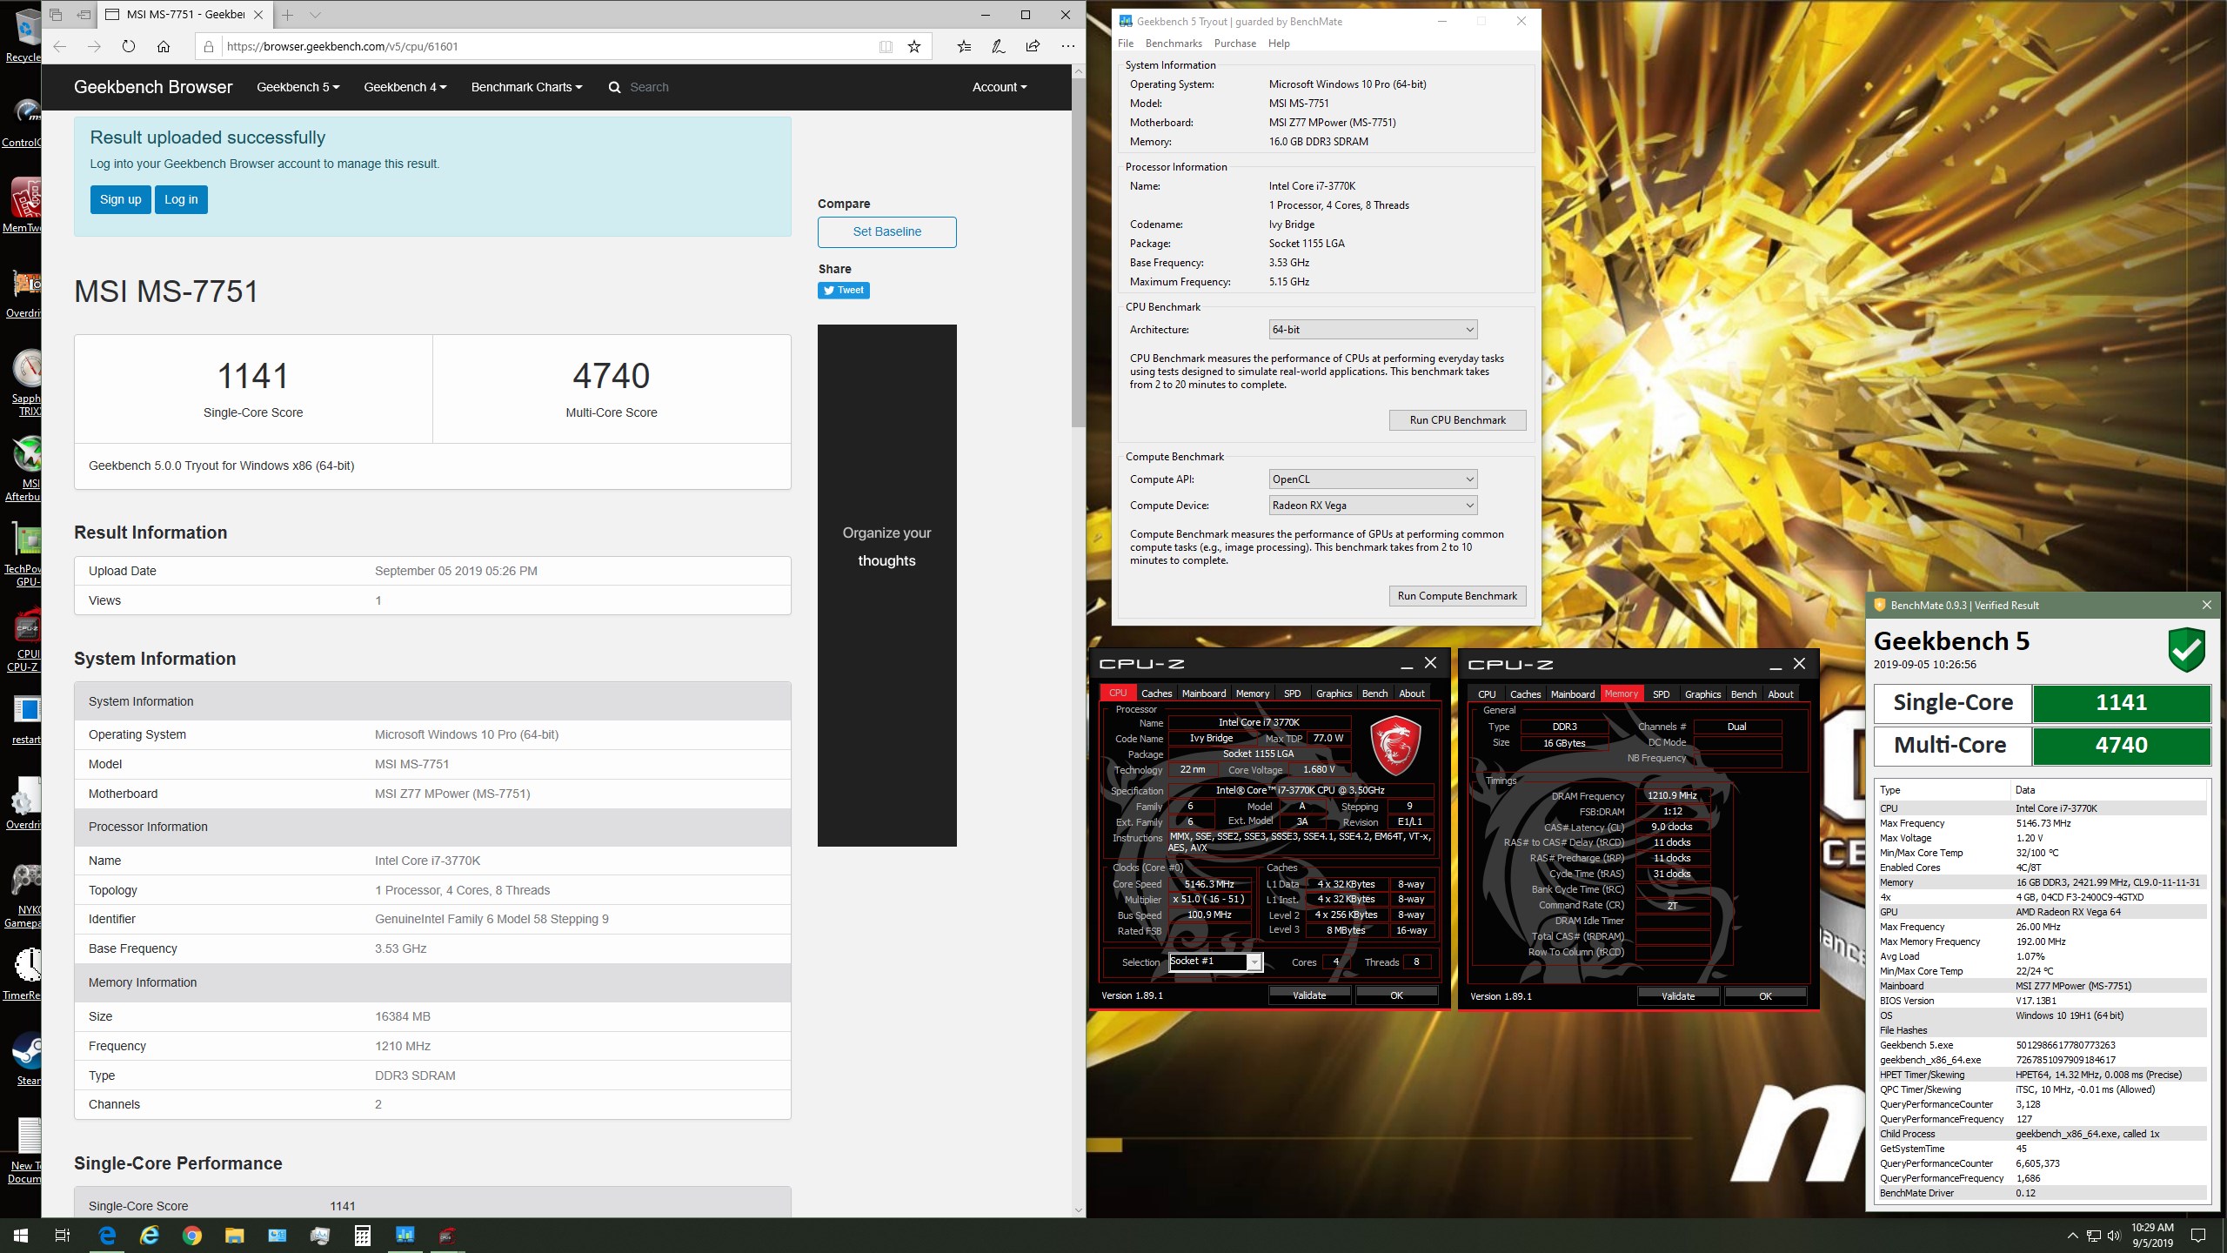Click OK in right CPU-Z window
The width and height of the screenshot is (2227, 1253).
point(1765,996)
